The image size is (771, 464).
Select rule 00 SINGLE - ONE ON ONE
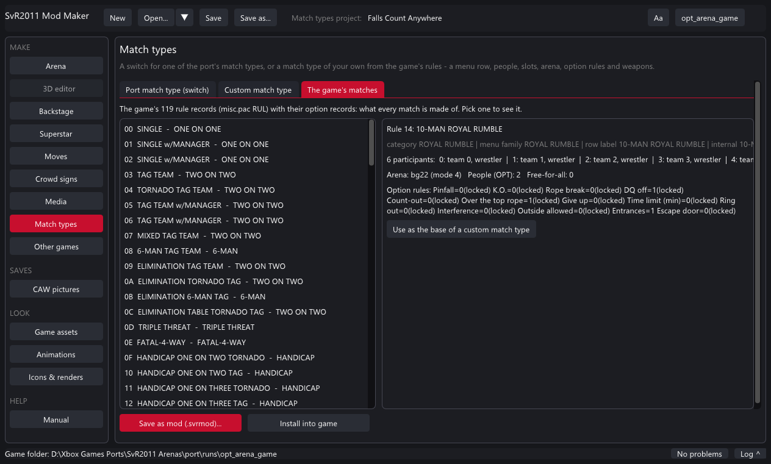point(244,129)
